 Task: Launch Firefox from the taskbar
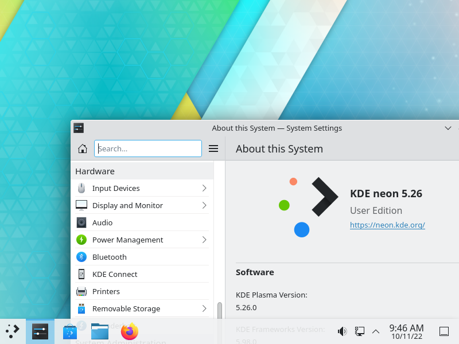(130, 331)
